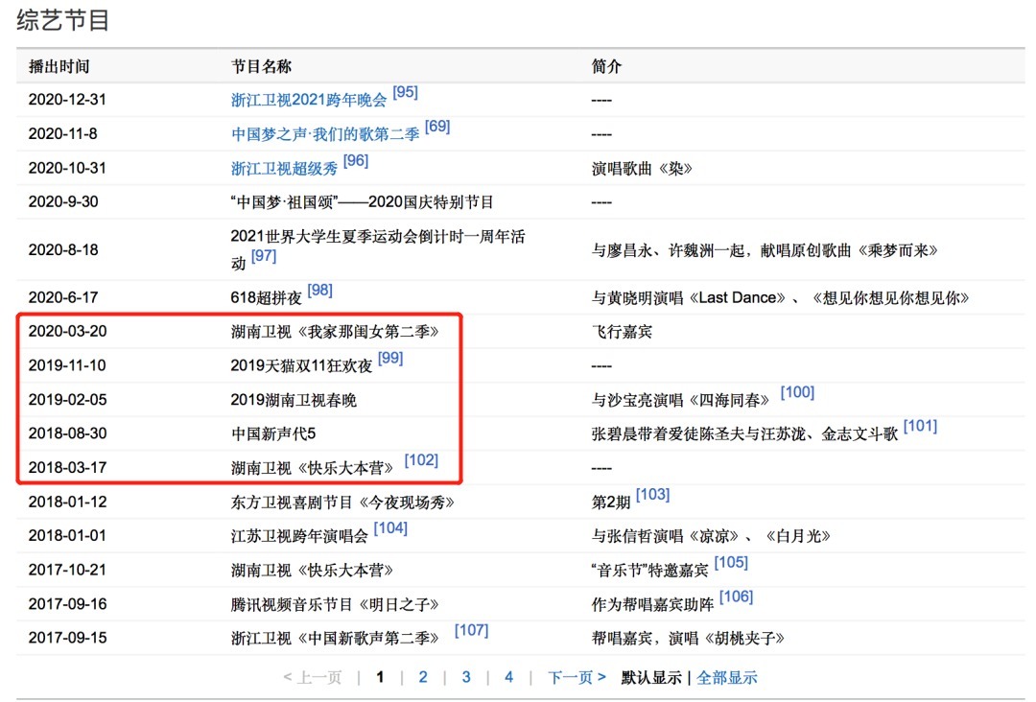This screenshot has width=1036, height=702.
Task: Select the date cell 2018-01-01
Action: coord(67,535)
